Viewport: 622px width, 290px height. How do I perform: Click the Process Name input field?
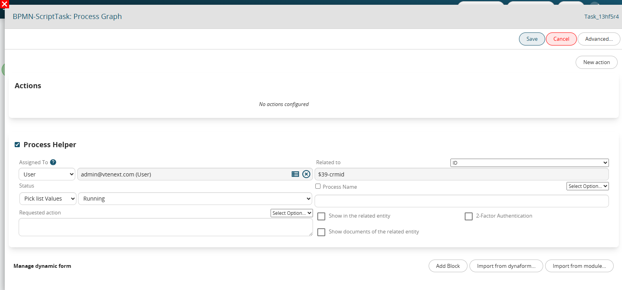pos(462,201)
